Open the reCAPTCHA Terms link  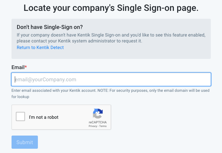point(103,126)
